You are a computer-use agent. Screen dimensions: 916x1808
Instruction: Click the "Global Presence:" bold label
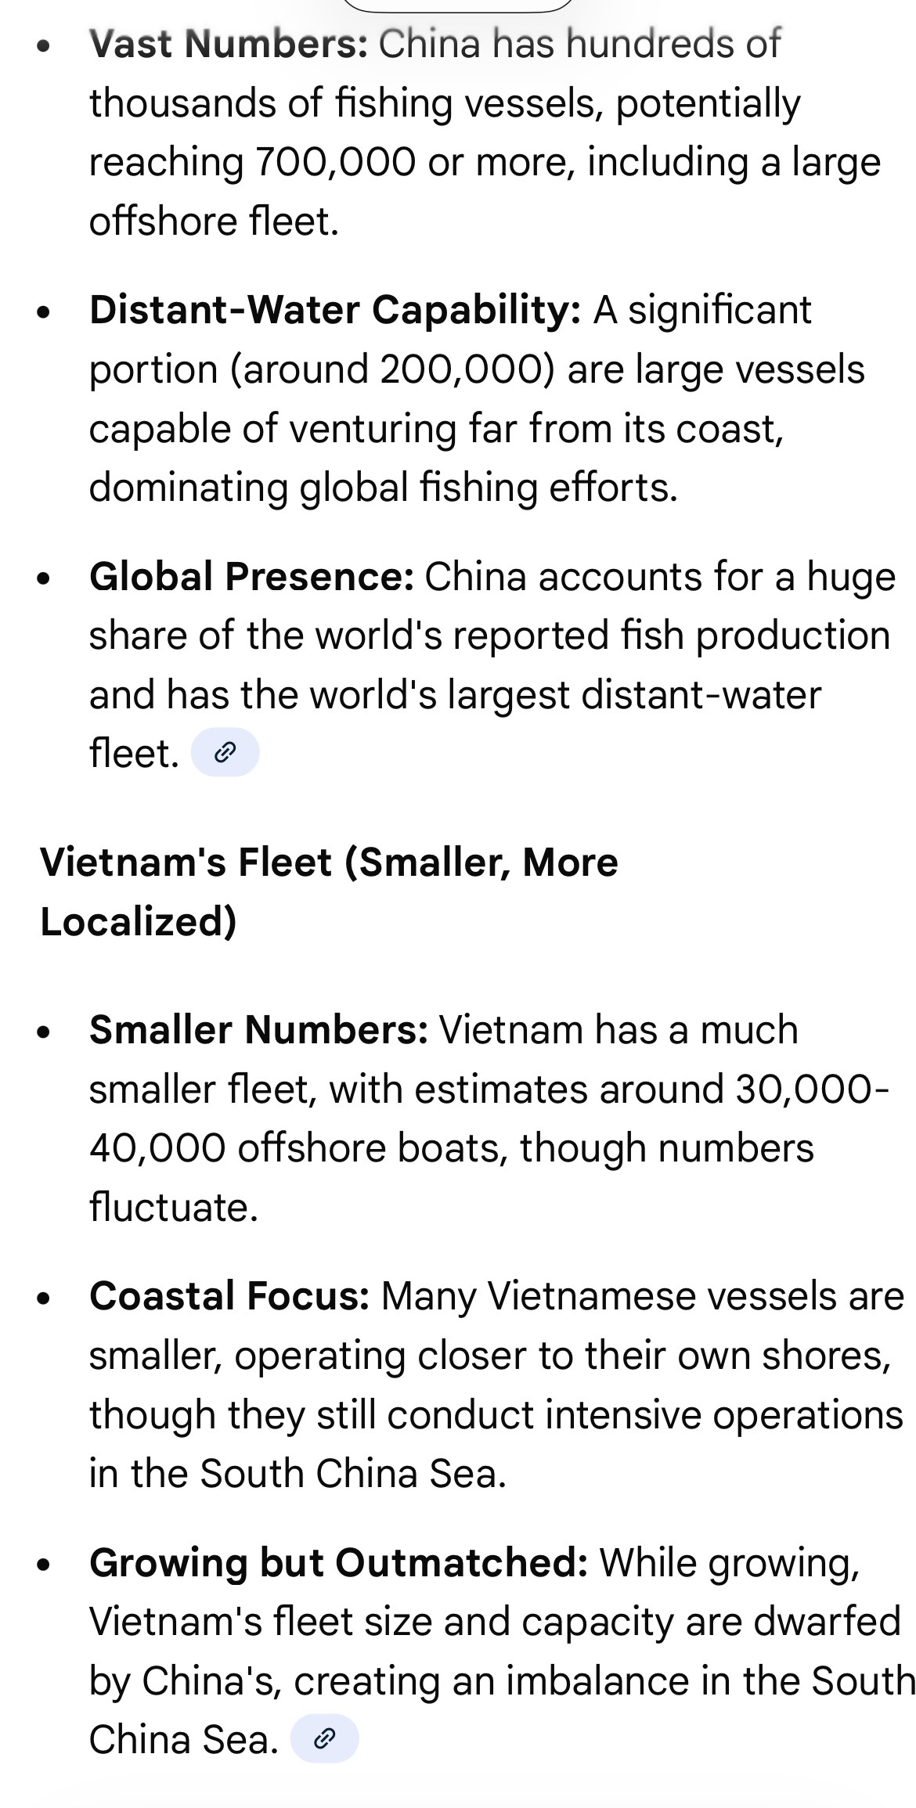click(252, 577)
